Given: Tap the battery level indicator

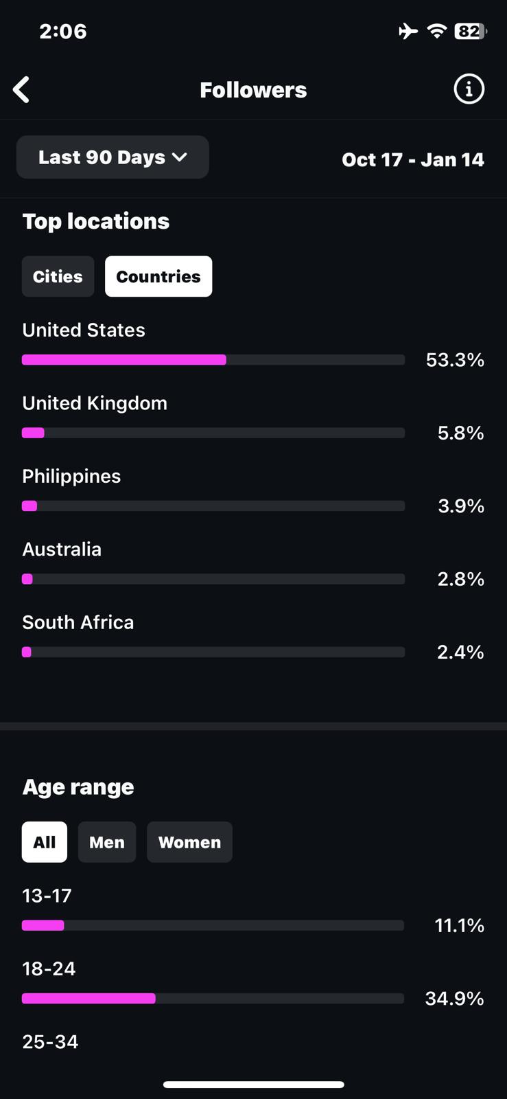Looking at the screenshot, I should (470, 31).
